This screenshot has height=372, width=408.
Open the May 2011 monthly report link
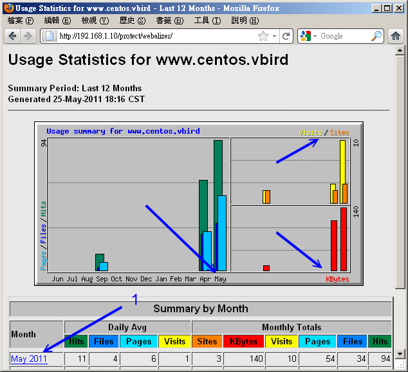click(29, 359)
